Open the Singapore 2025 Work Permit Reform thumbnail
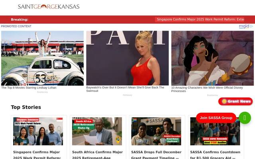Image resolution: width=255 pixels, height=159 pixels. click(38, 131)
